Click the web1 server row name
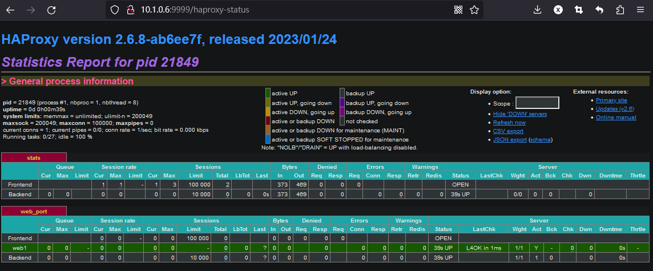Image resolution: width=653 pixels, height=271 pixels. pyautogui.click(x=19, y=248)
